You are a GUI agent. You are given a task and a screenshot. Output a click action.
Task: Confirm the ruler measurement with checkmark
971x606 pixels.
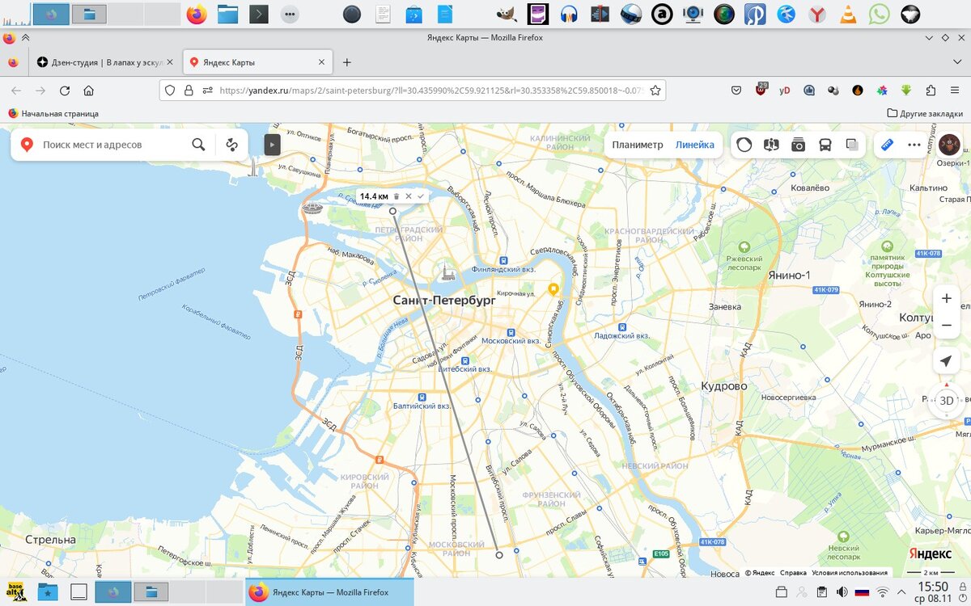pos(421,196)
